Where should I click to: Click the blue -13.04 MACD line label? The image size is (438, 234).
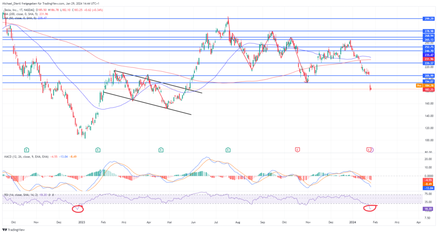tap(428, 188)
